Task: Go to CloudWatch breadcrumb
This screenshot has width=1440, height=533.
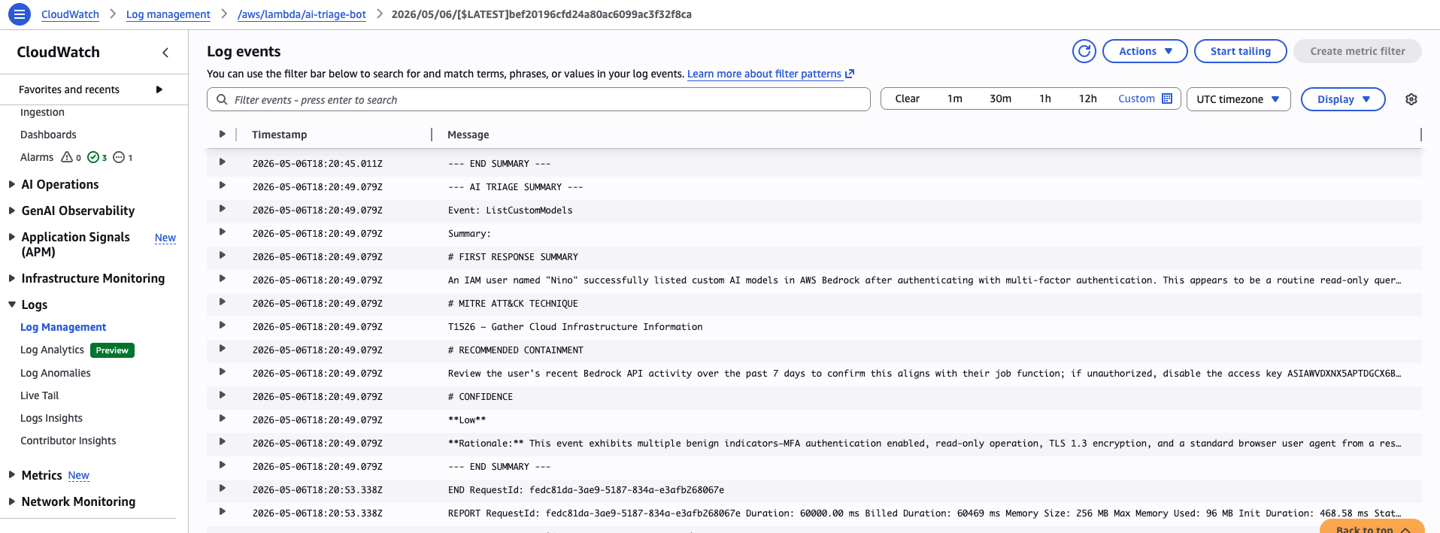Action: tap(70, 14)
